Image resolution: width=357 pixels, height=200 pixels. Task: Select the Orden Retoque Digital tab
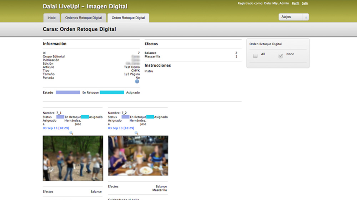[128, 18]
